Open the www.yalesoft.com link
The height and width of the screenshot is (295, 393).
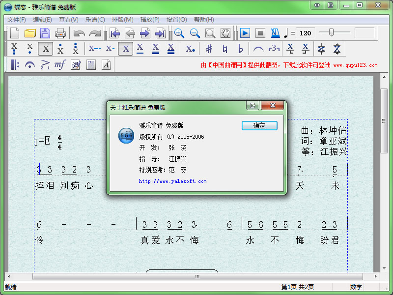172,181
